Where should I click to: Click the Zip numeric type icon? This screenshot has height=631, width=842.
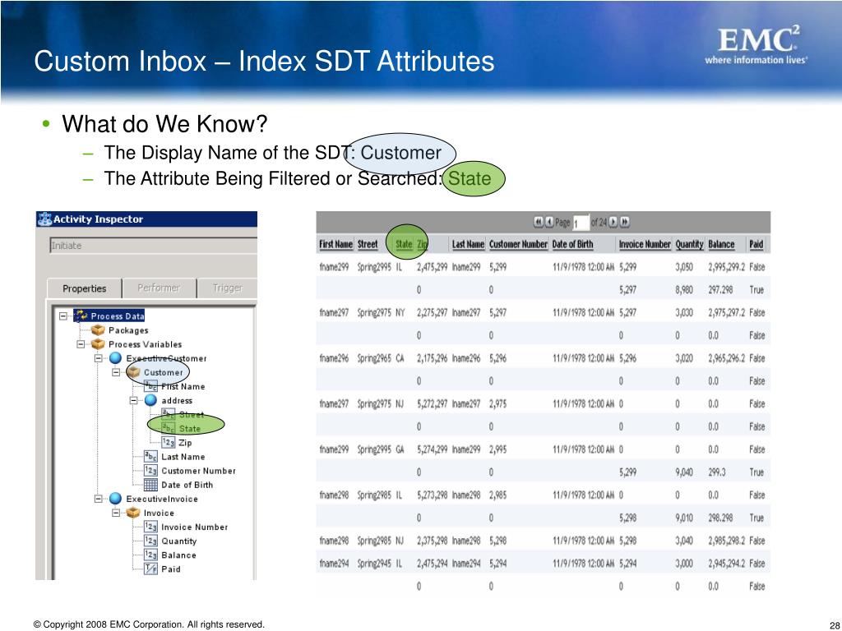pyautogui.click(x=168, y=443)
